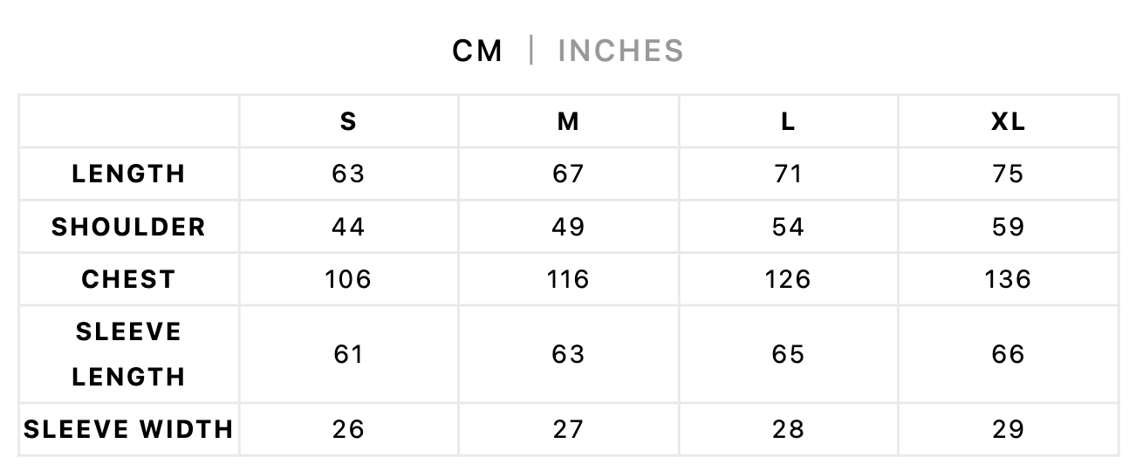Select the SLEEVE WIDTH row label

[x=128, y=429]
